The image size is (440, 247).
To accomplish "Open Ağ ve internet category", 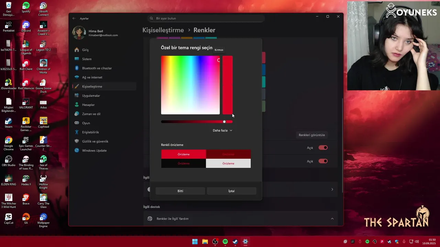I will (x=104, y=77).
